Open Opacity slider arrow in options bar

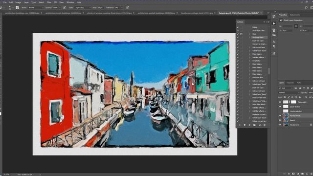click(60, 8)
